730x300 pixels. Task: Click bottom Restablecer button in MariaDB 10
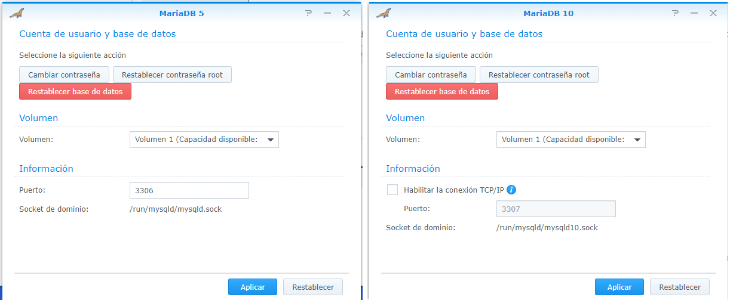680,287
